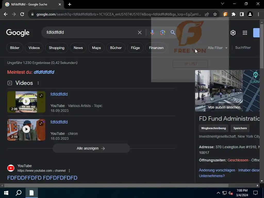Open the Chrome profile avatar
Image resolution: width=264 pixels, height=198 pixels.
click(250, 14)
